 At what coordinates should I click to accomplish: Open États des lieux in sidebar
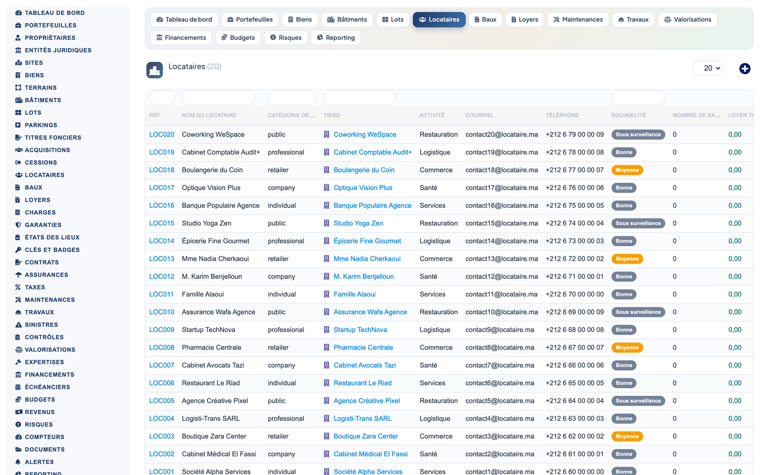52,237
